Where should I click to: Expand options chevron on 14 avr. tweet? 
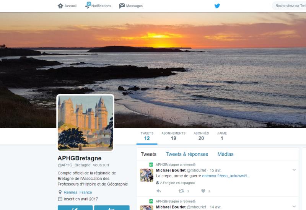pos(294,206)
